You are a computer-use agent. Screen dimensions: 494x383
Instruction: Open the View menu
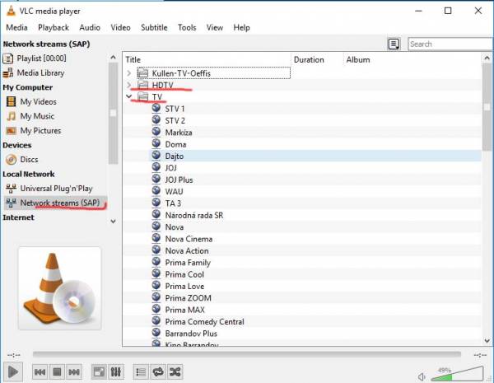point(215,27)
